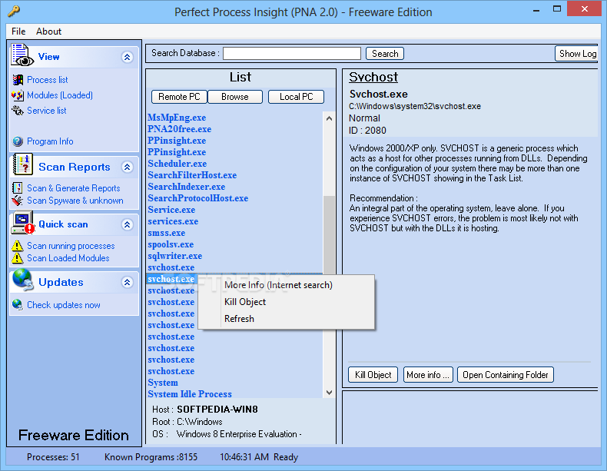Open the Service list link
607x471 pixels.
coord(46,111)
